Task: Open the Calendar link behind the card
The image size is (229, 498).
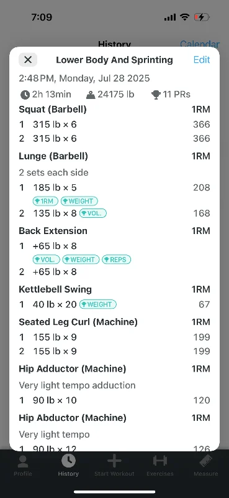Action: (x=200, y=44)
